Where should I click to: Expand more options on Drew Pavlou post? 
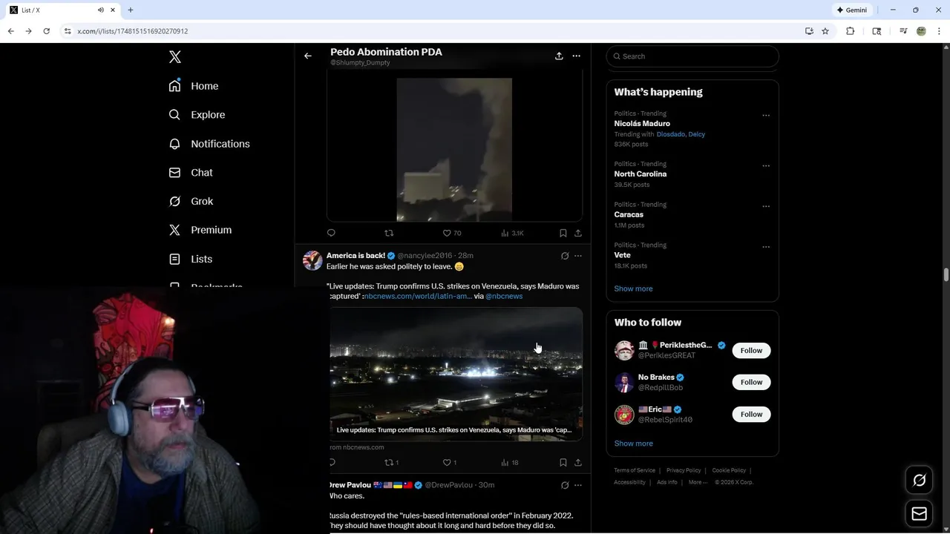[x=578, y=485]
